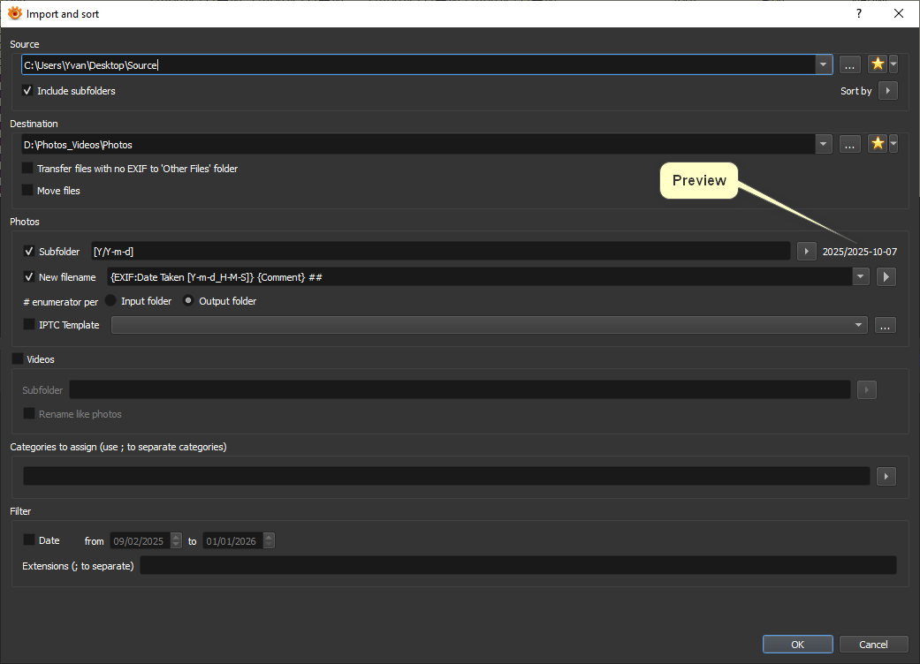Screen dimensions: 920x664
Task: Toggle Include subfolders checkbox
Action: tap(27, 91)
